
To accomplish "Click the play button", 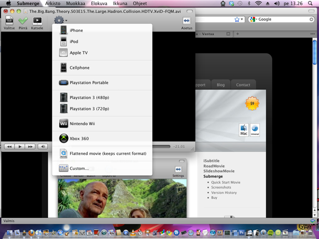I will point(20,146).
